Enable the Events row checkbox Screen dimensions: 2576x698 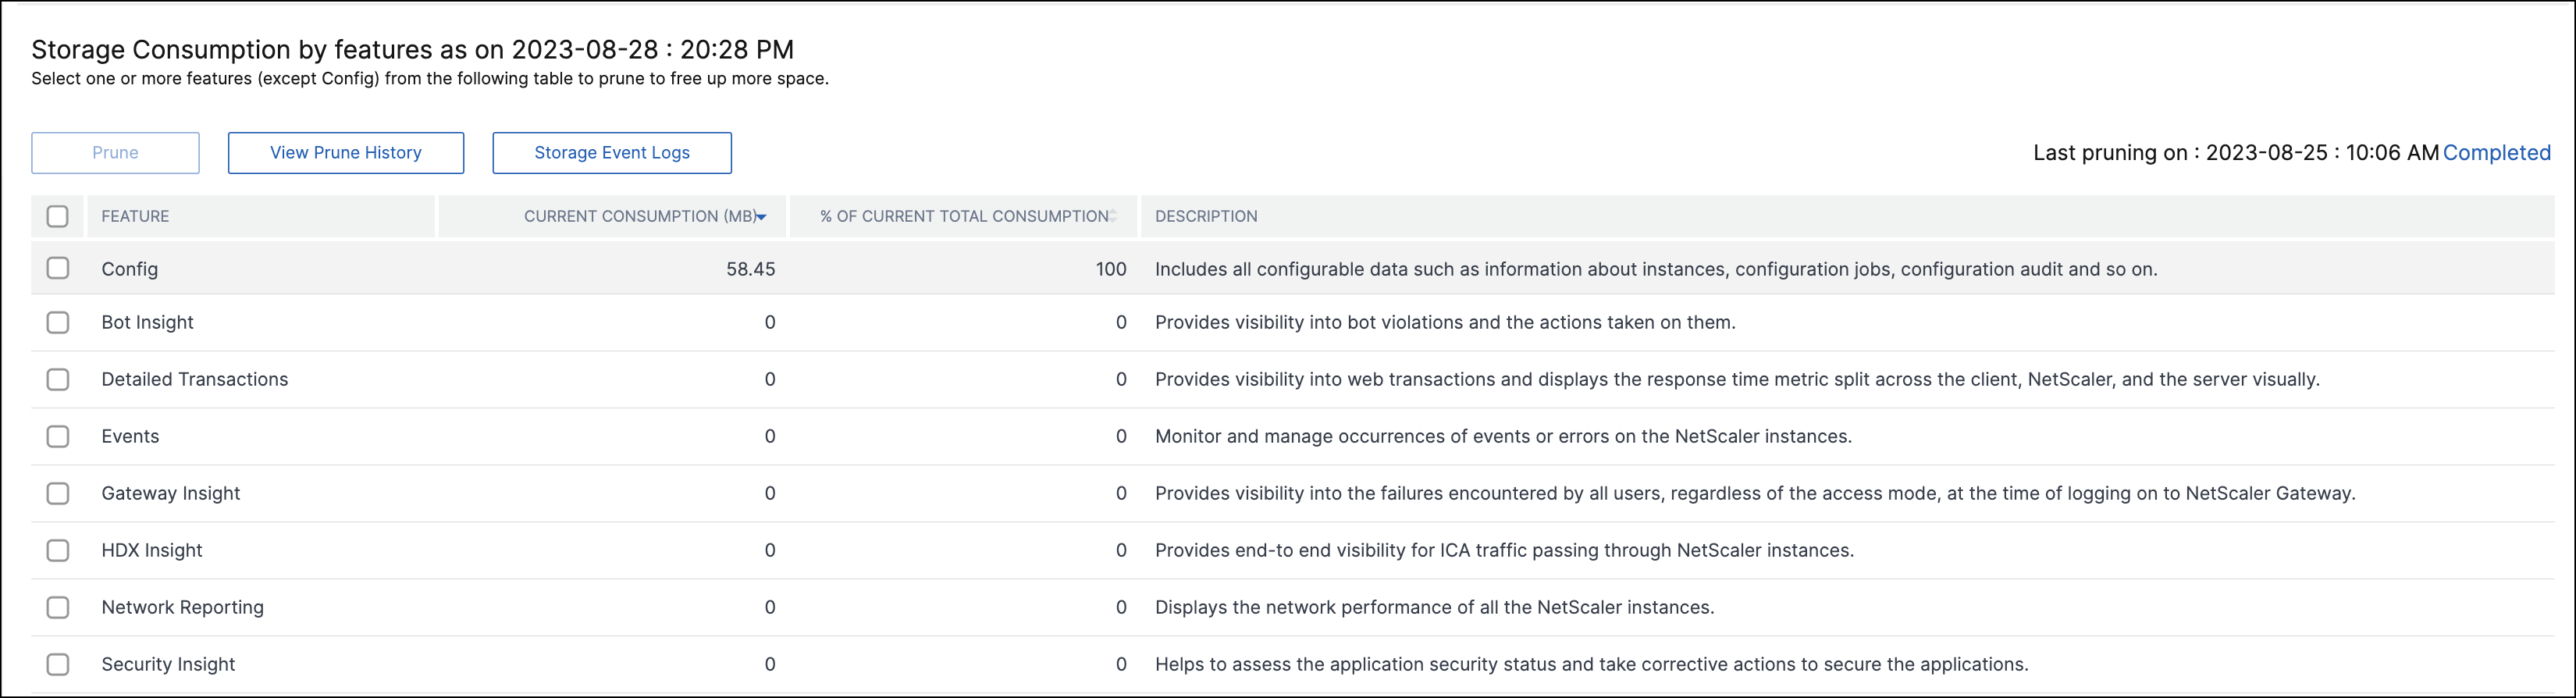[58, 436]
